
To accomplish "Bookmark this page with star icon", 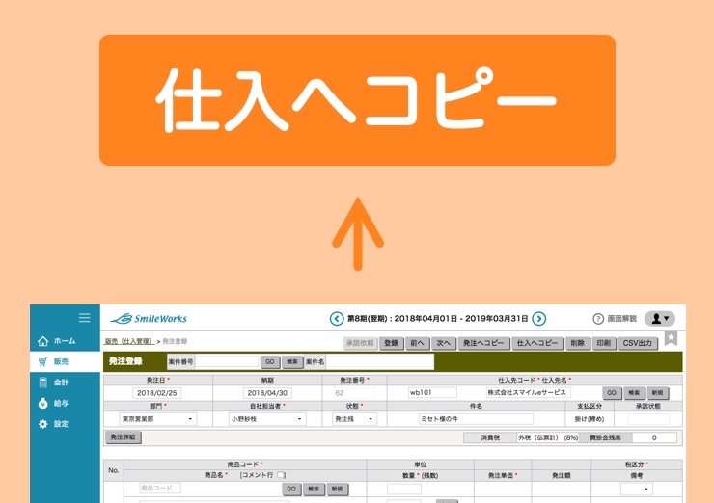I will coord(671,338).
